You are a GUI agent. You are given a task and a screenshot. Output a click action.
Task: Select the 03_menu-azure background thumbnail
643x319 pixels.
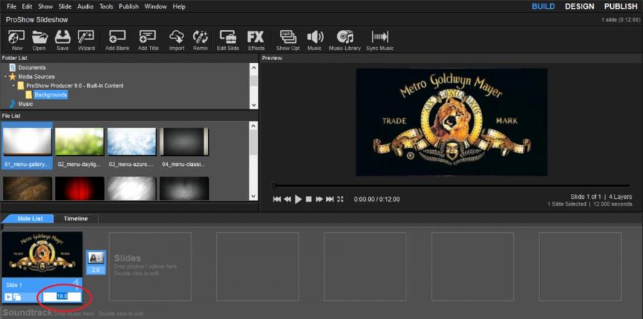131,142
